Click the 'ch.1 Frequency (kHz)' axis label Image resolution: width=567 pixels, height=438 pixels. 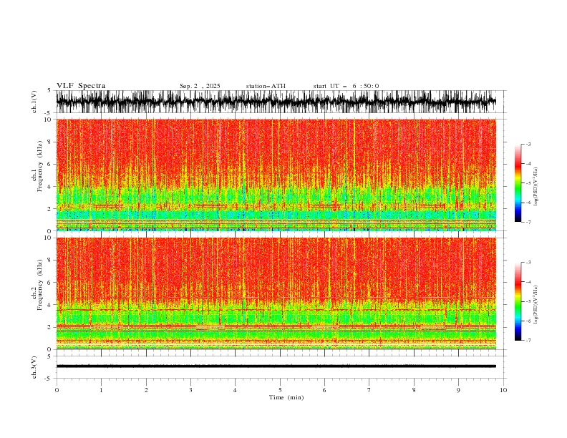tap(37, 166)
